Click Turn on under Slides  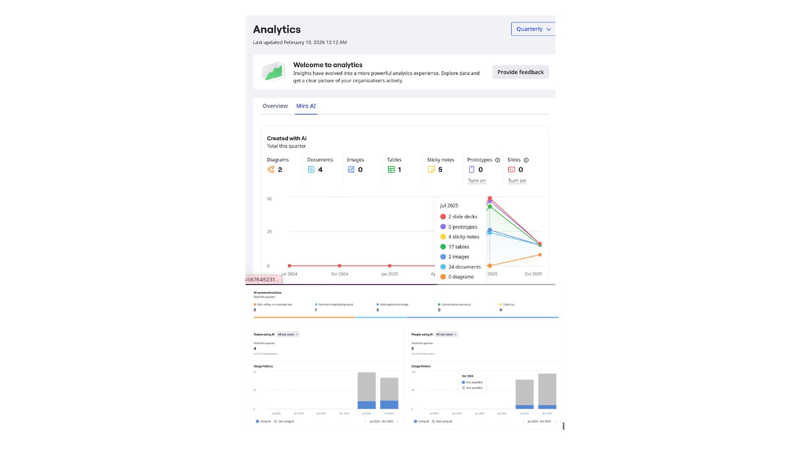click(516, 181)
